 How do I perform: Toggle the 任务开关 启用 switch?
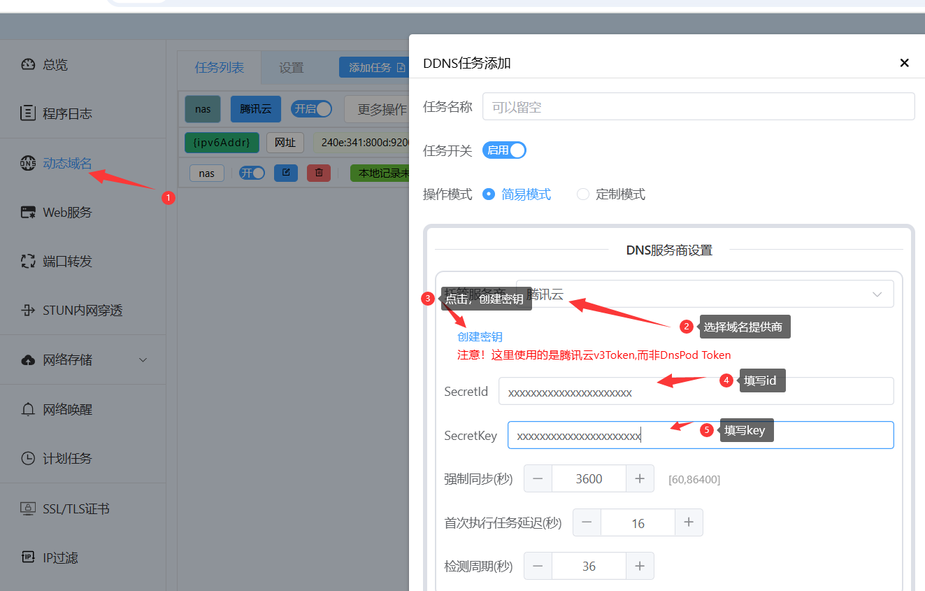pos(504,150)
